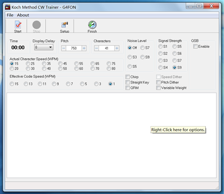Set Signal Strength to S5
This screenshot has height=194, width=224.
point(174,46)
